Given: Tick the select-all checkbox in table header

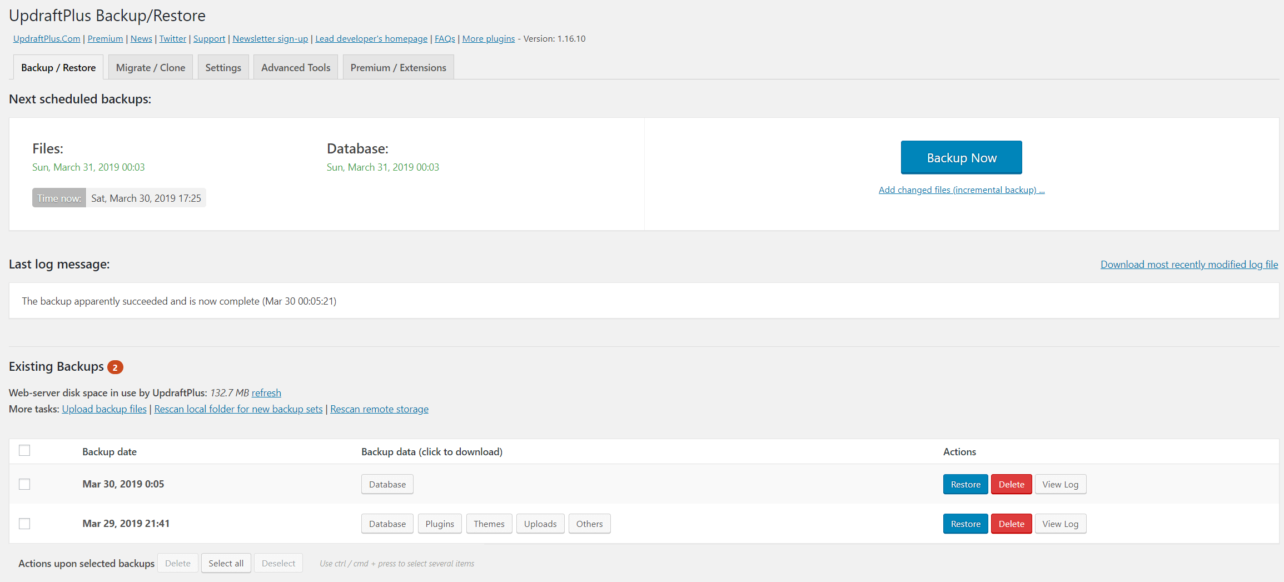Looking at the screenshot, I should tap(24, 450).
